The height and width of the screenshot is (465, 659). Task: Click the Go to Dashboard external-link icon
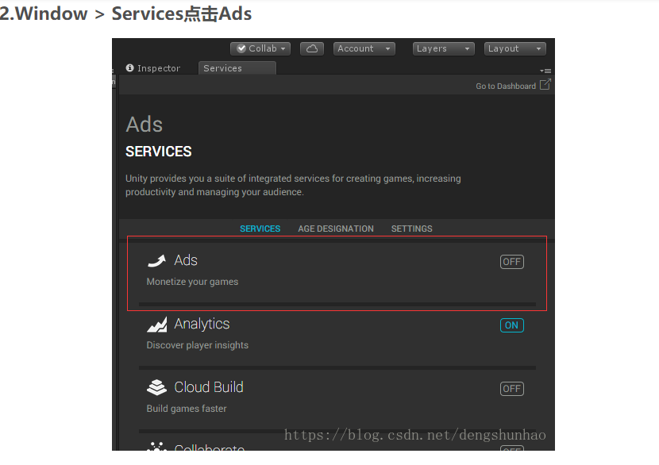545,85
